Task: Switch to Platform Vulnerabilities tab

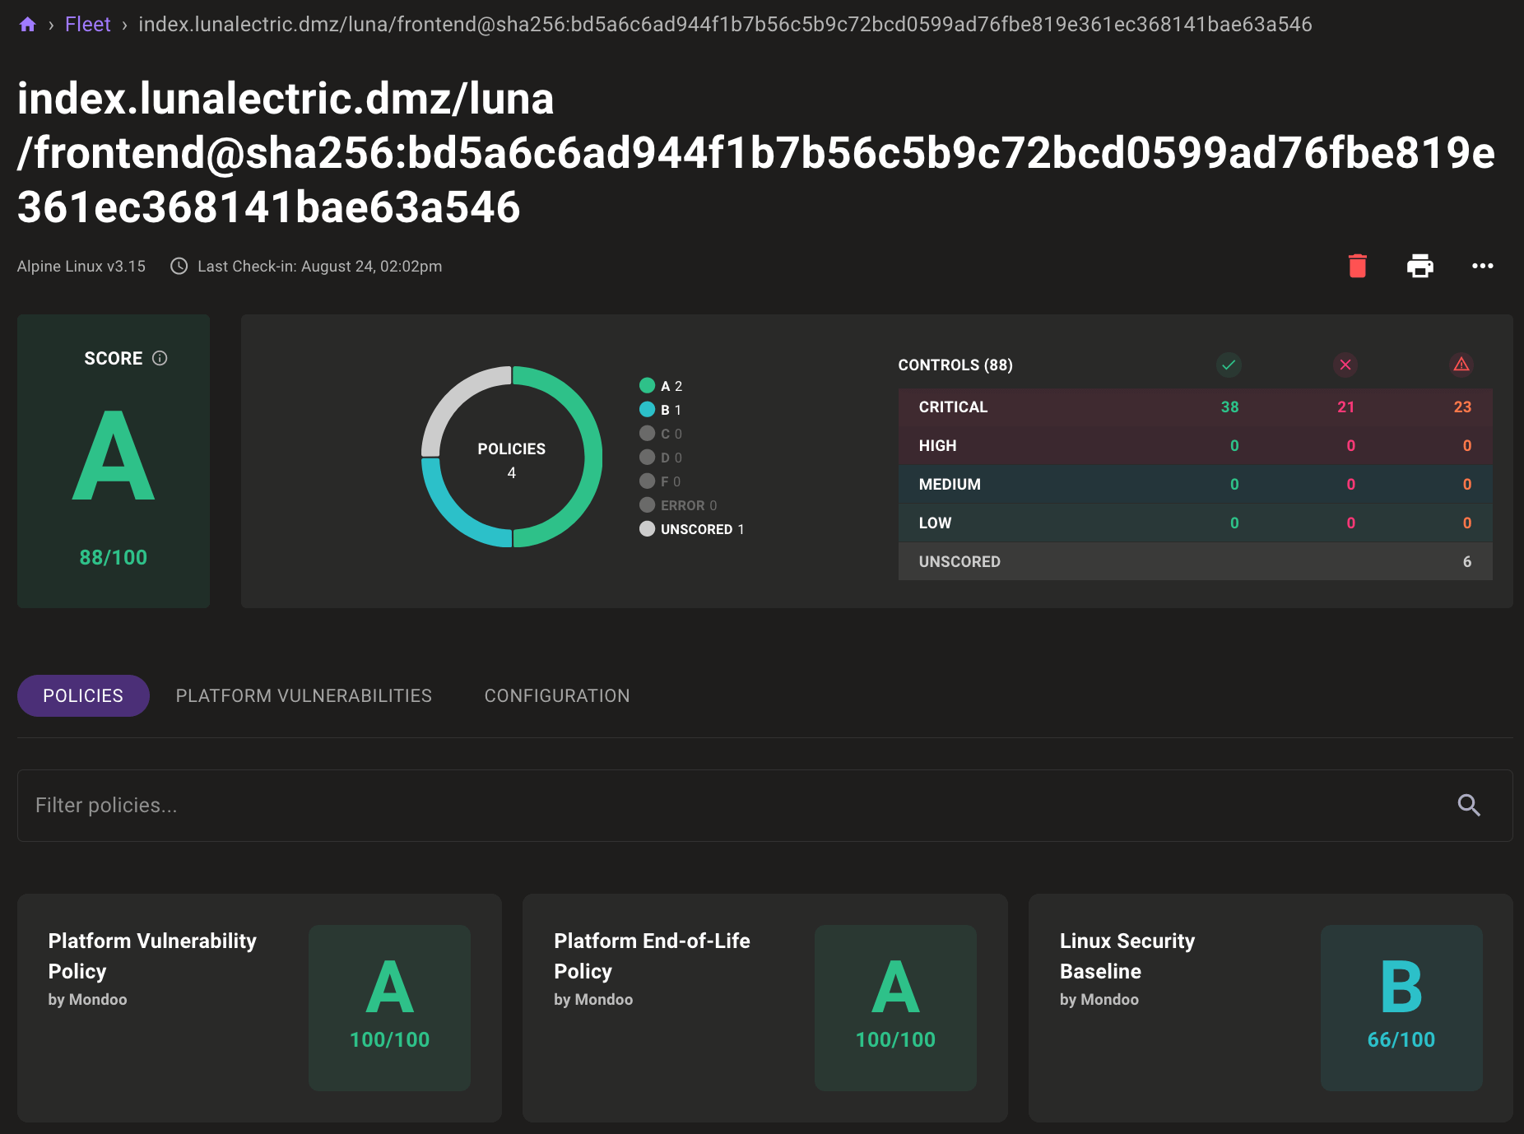Action: (x=304, y=695)
